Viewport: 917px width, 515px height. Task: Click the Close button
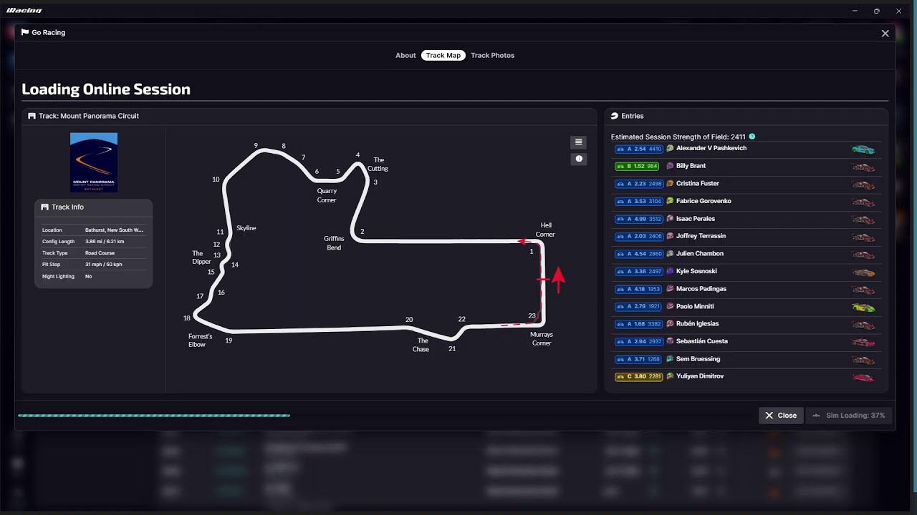[781, 416]
